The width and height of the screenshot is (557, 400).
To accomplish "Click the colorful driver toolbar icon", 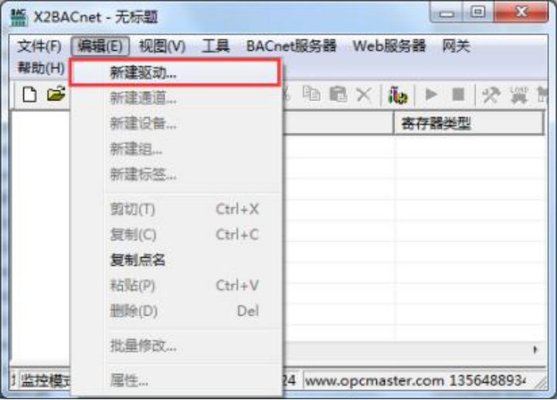I will pos(398,95).
